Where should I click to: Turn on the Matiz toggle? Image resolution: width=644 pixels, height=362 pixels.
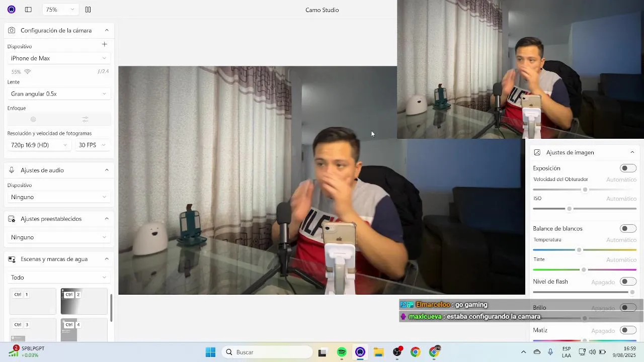(628, 330)
